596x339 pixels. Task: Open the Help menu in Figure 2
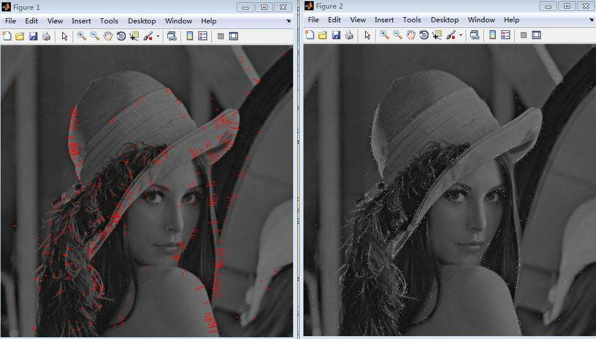[x=511, y=20]
